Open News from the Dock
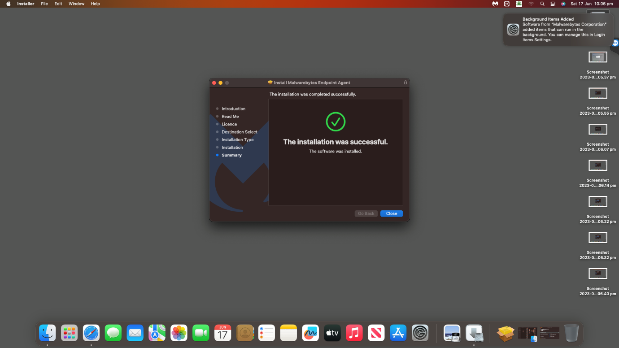 376,333
